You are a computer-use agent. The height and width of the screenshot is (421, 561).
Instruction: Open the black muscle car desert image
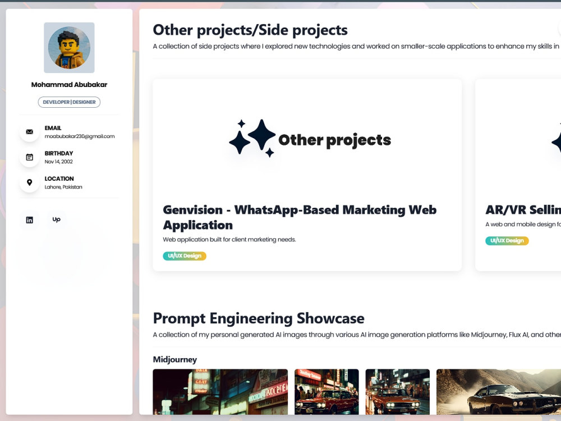point(499,392)
